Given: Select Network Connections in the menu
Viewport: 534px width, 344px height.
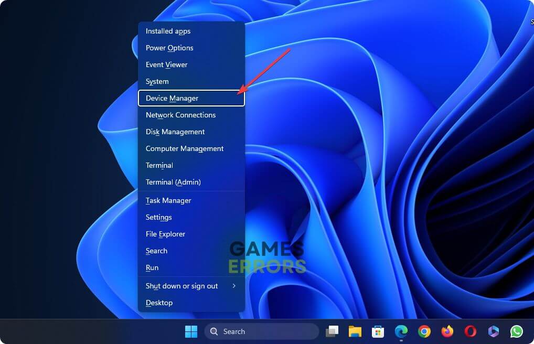Looking at the screenshot, I should pos(191,115).
